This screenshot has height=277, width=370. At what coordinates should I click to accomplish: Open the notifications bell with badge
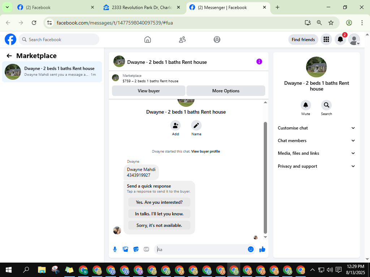(x=340, y=40)
